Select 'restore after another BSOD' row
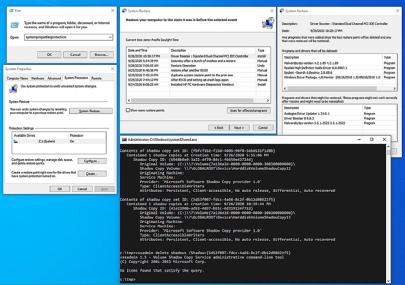The height and width of the screenshot is (285, 405). pyautogui.click(x=199, y=70)
